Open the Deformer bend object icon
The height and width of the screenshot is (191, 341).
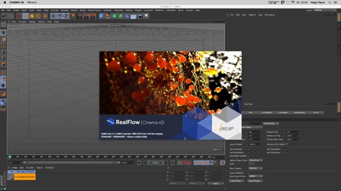pos(127,16)
